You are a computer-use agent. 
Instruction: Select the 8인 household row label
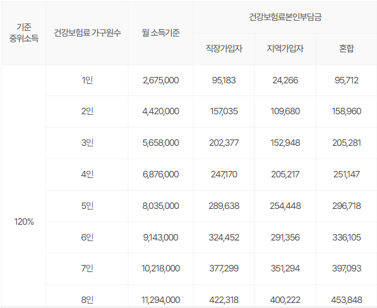point(87,300)
